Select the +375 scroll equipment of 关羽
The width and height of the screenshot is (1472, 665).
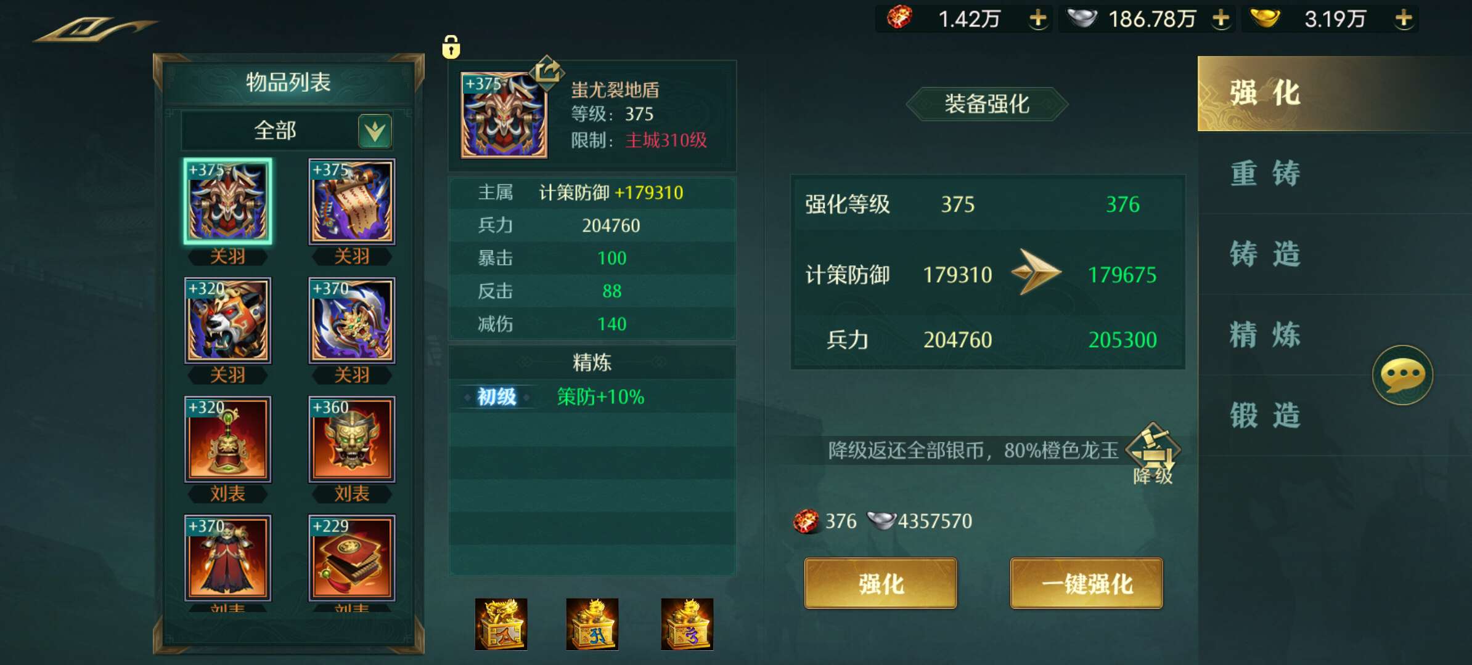click(351, 201)
